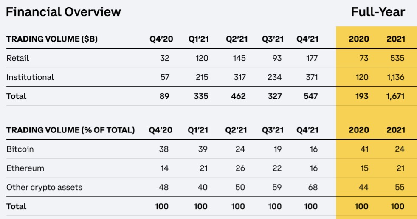Click the 462 total for Q2'21

coord(238,96)
